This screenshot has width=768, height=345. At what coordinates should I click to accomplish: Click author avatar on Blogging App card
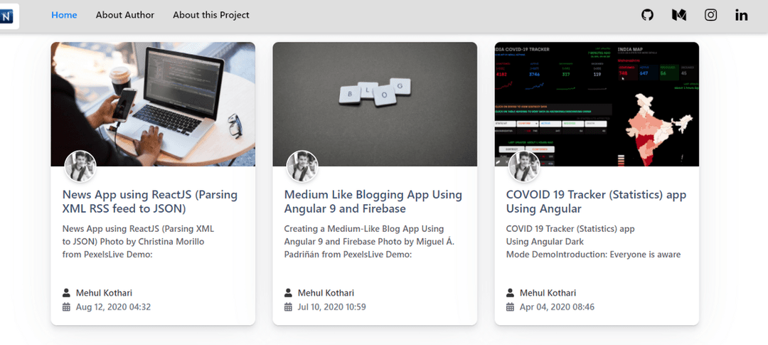[302, 166]
